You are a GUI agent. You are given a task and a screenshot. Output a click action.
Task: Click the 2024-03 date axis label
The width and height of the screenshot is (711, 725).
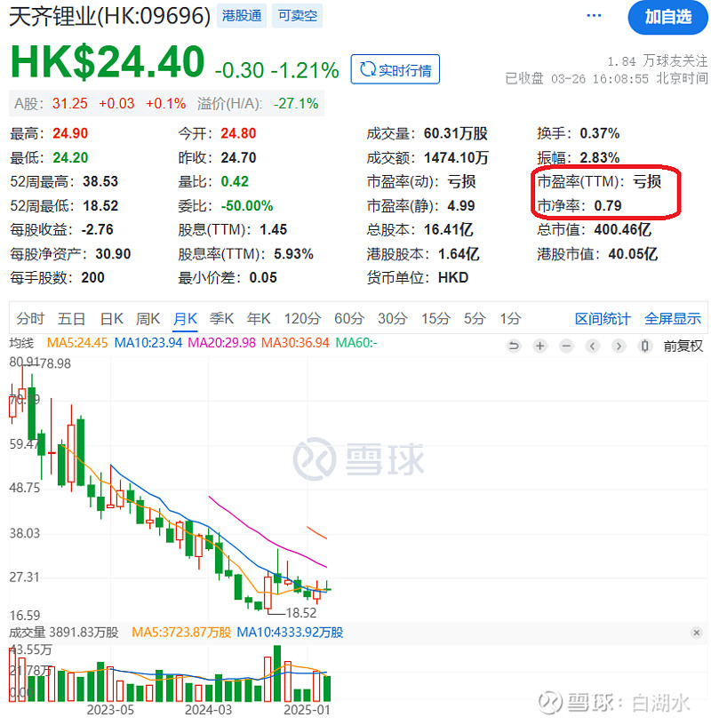click(208, 710)
